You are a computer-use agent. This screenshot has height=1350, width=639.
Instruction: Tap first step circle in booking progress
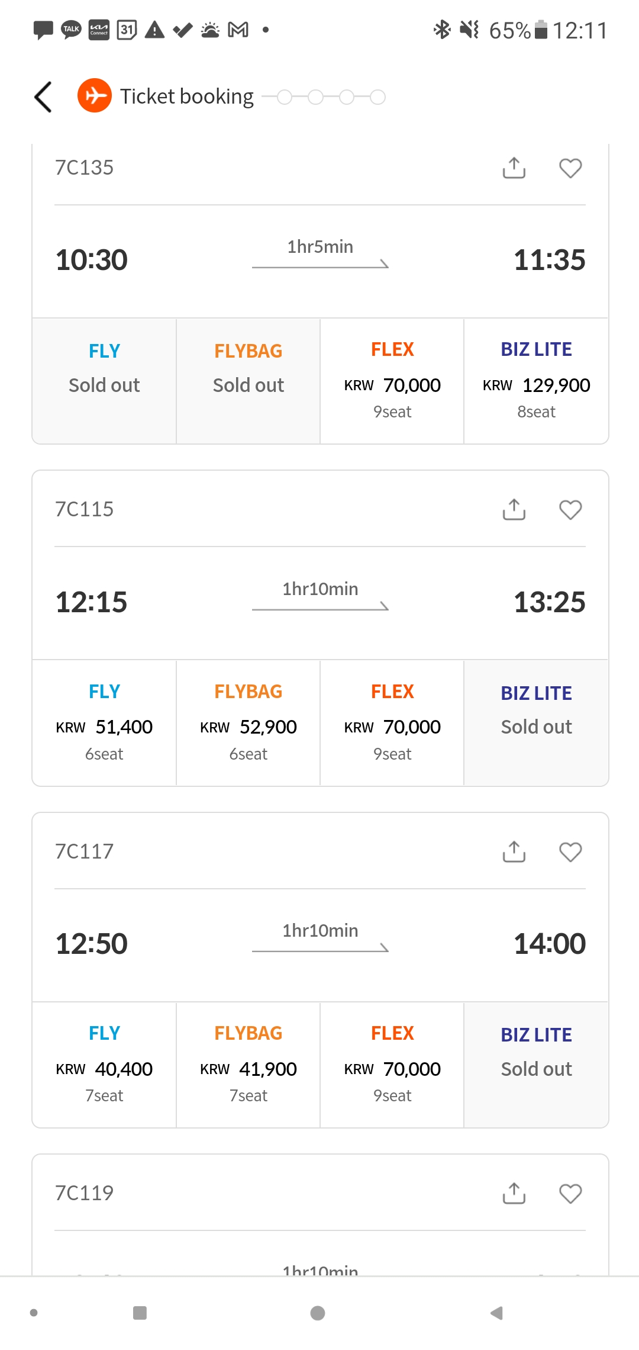pos(285,97)
